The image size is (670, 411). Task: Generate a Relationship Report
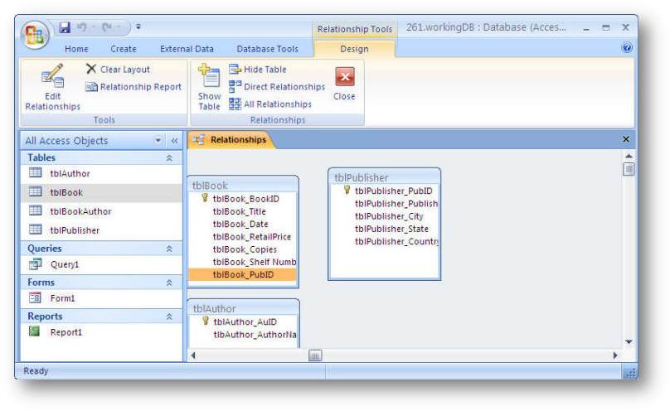(x=134, y=87)
